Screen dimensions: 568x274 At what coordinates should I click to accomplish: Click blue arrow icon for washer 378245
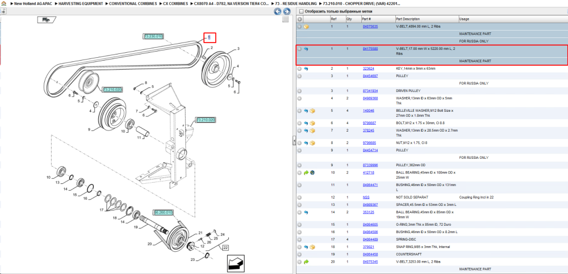tap(306, 130)
